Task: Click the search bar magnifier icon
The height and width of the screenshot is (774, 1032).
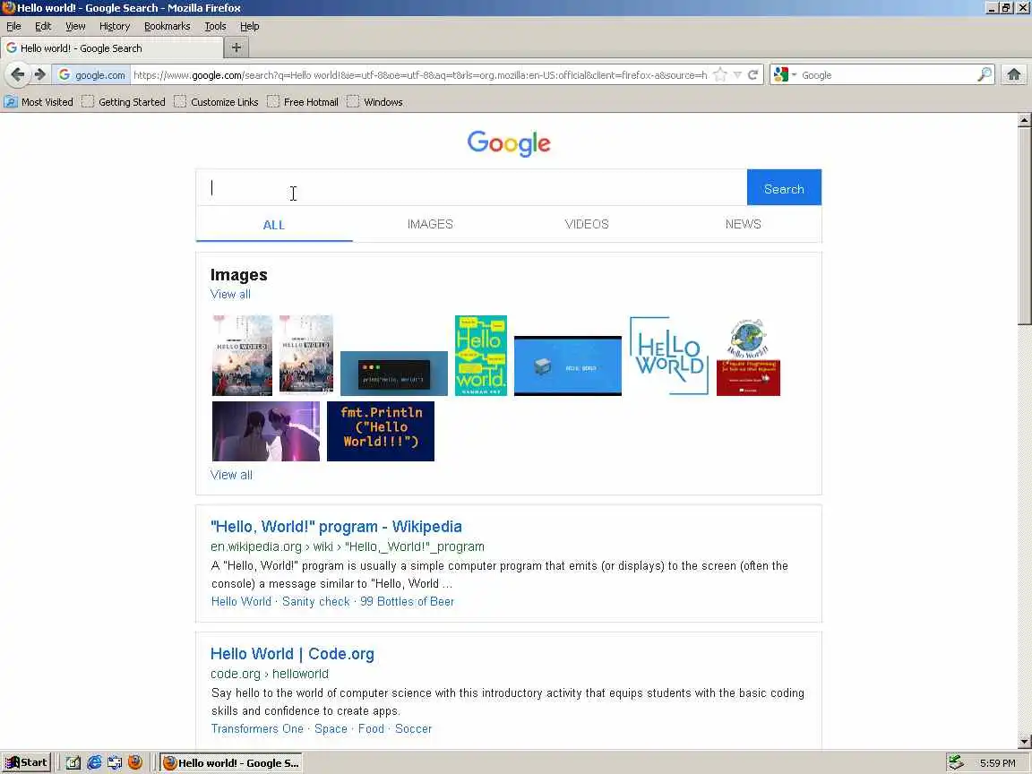Action: point(985,74)
